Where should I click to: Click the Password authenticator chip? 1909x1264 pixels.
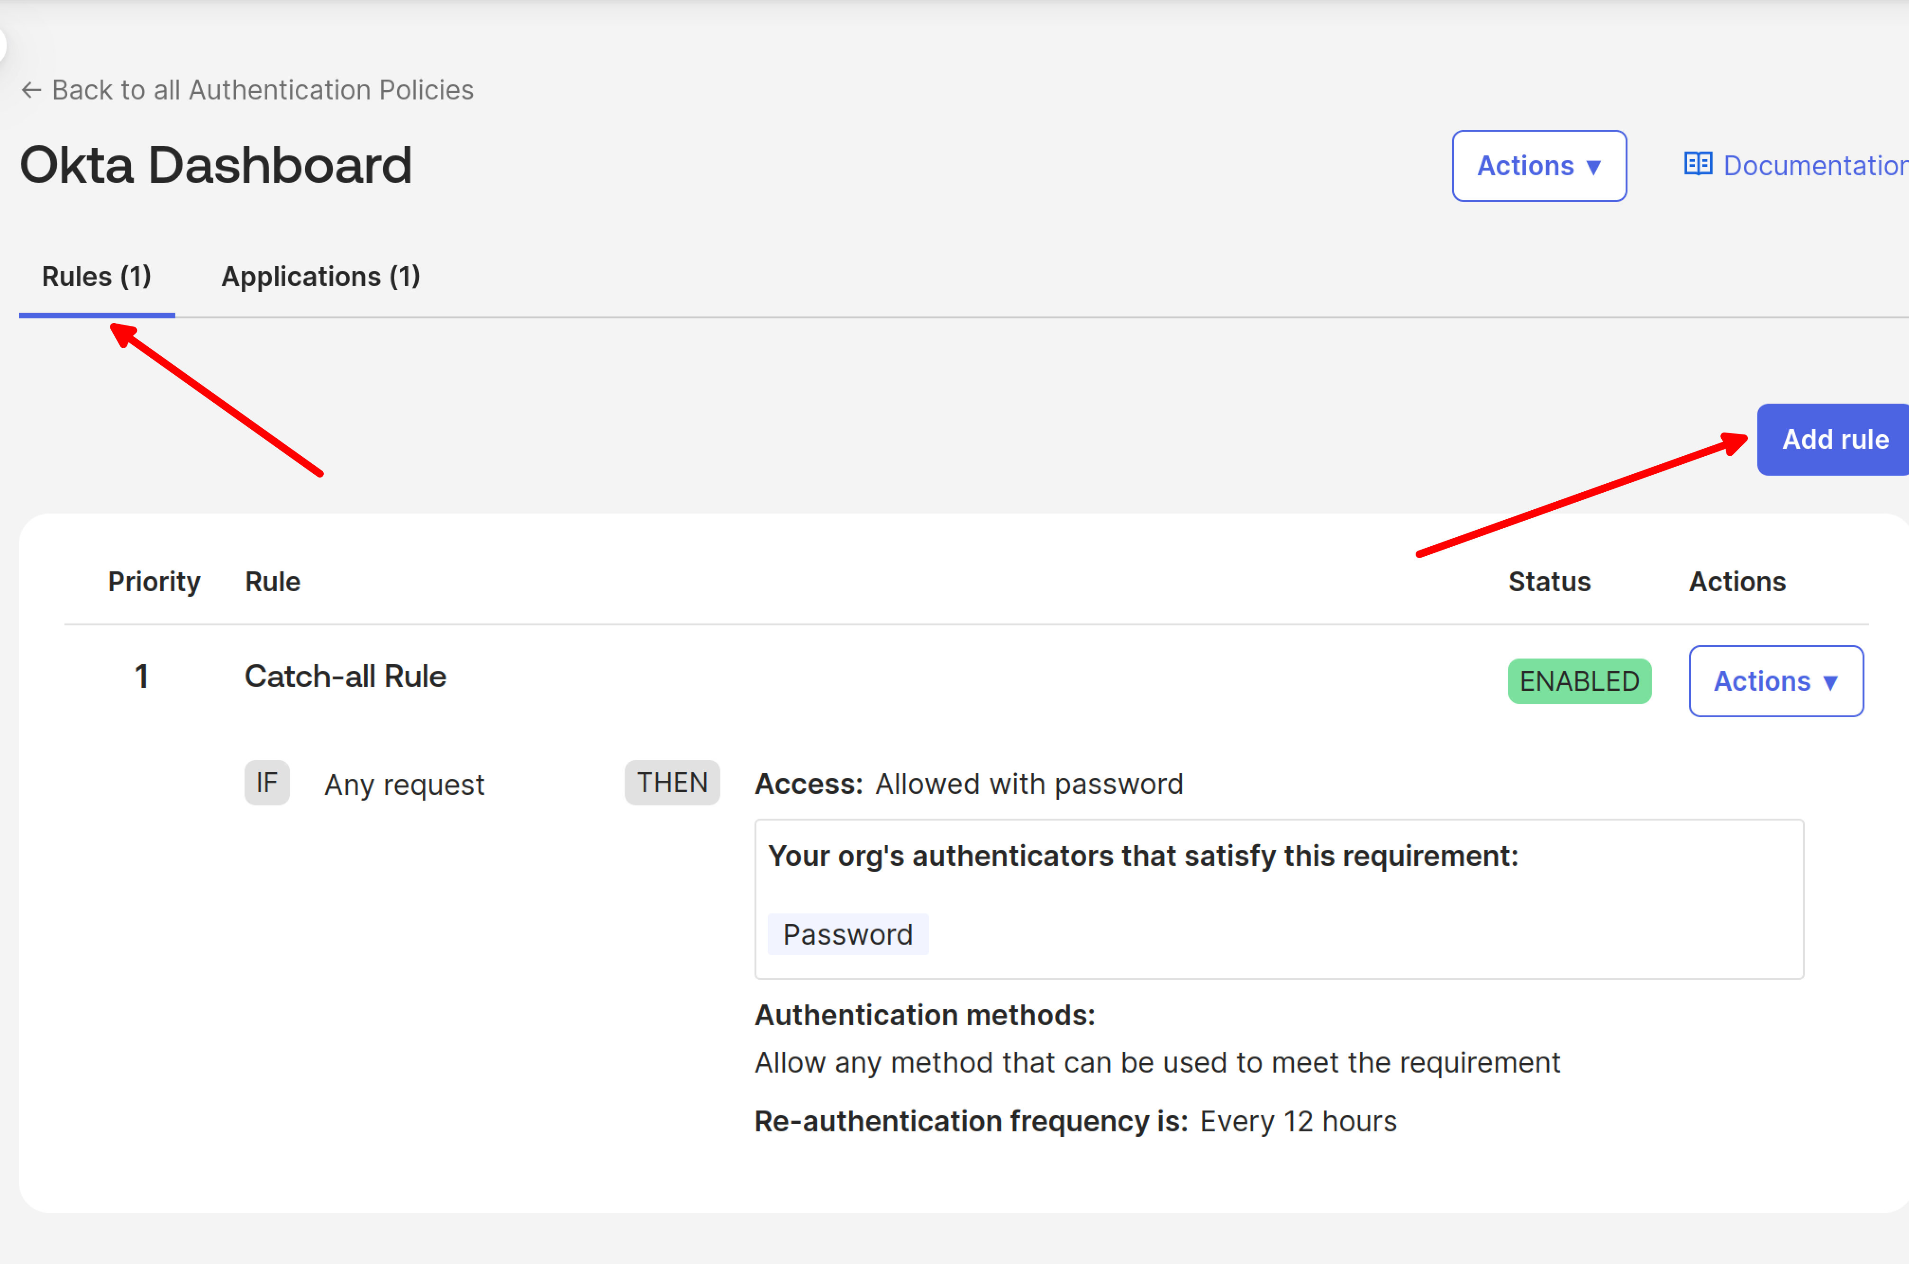click(847, 934)
